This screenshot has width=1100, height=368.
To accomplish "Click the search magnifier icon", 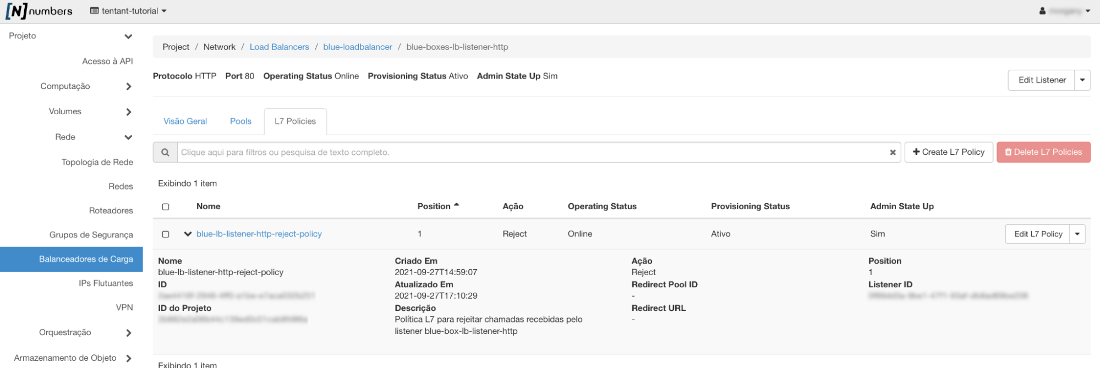I will [x=165, y=152].
